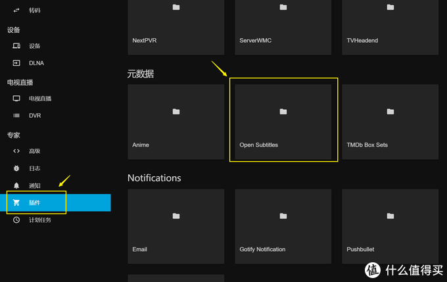Go to 计划任务 scheduled tasks

[x=39, y=220]
